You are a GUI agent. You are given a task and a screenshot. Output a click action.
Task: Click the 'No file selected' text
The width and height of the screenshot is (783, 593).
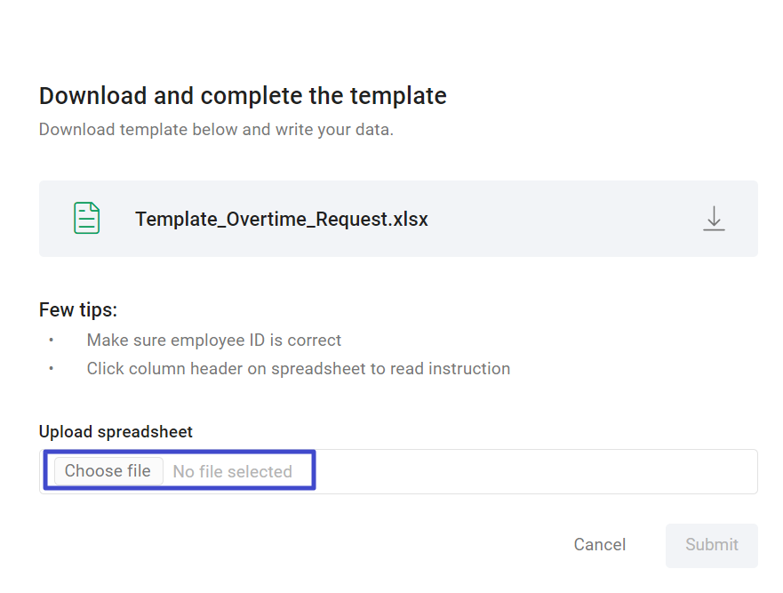[x=232, y=471]
